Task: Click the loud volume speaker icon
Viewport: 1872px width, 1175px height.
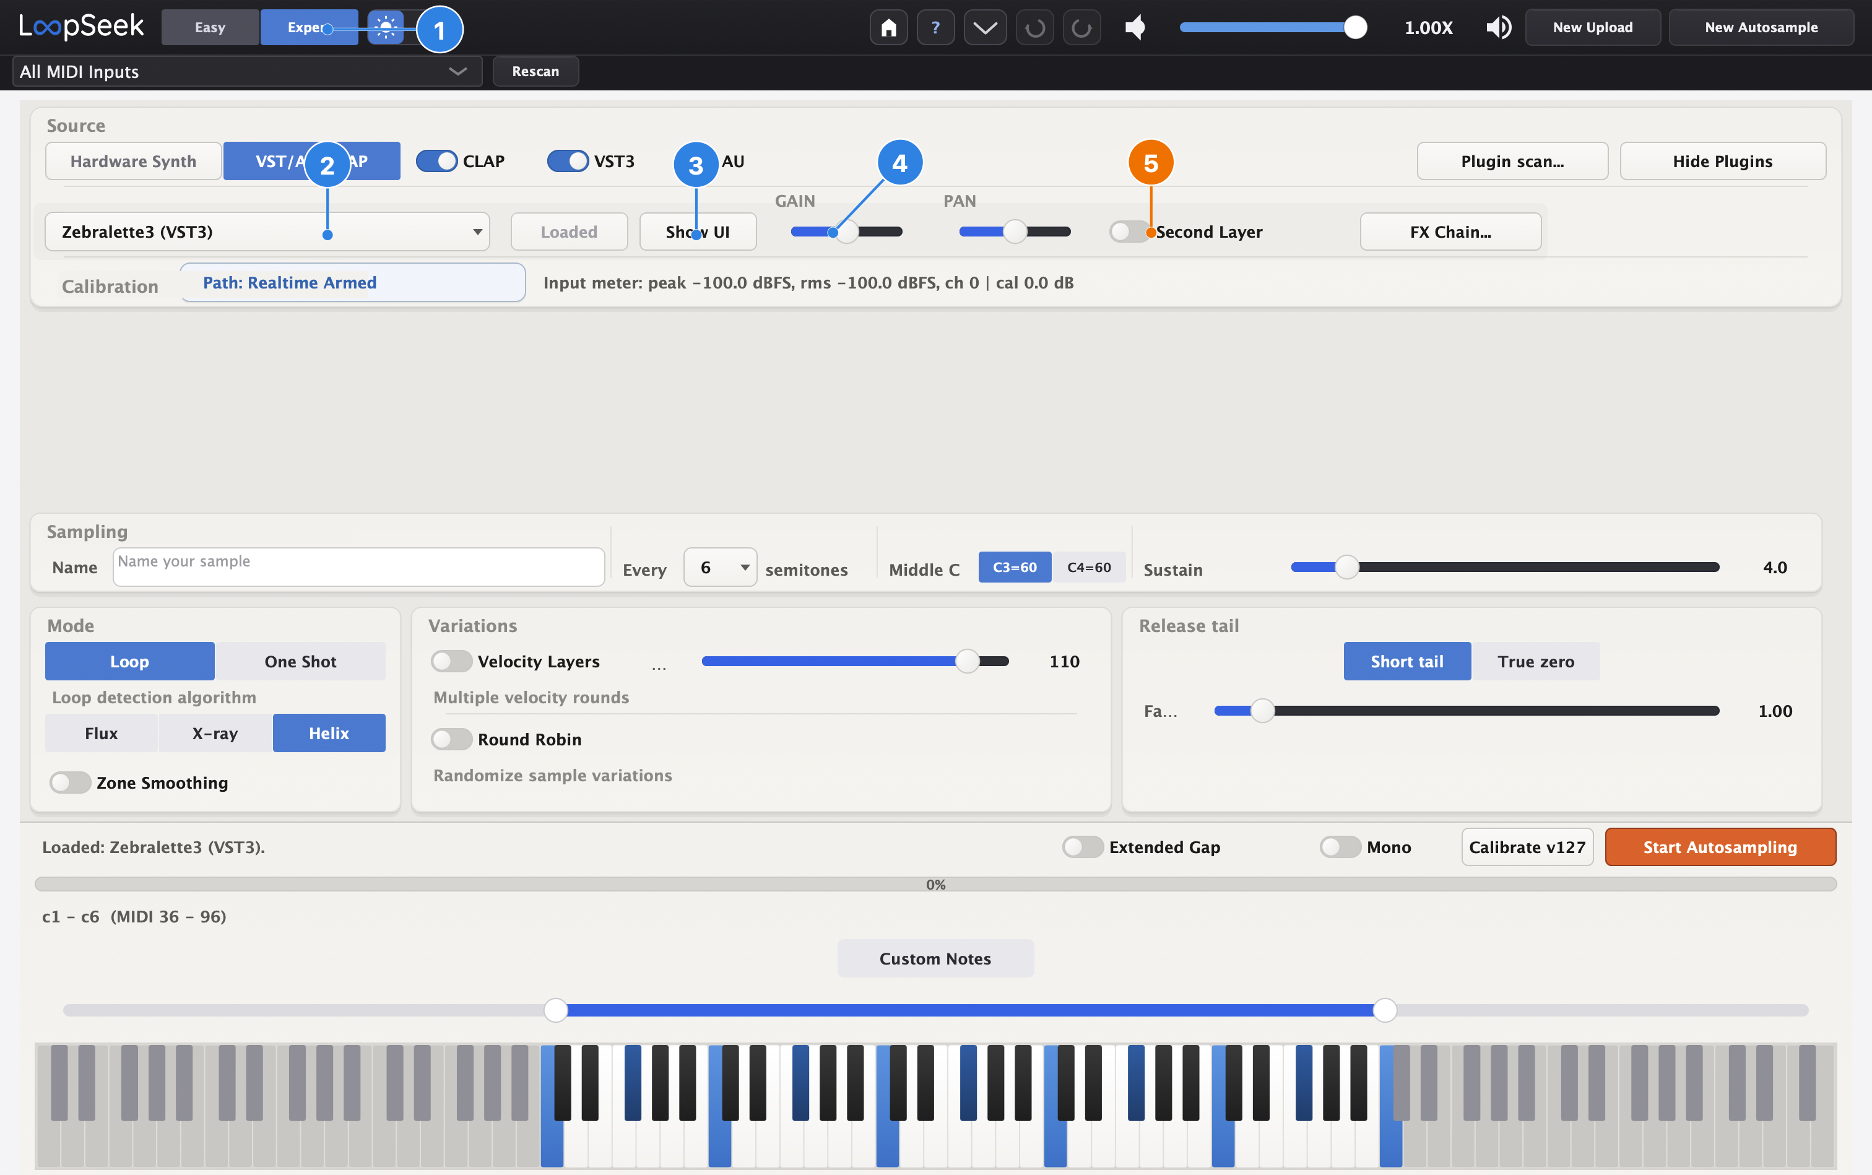Action: point(1498,28)
